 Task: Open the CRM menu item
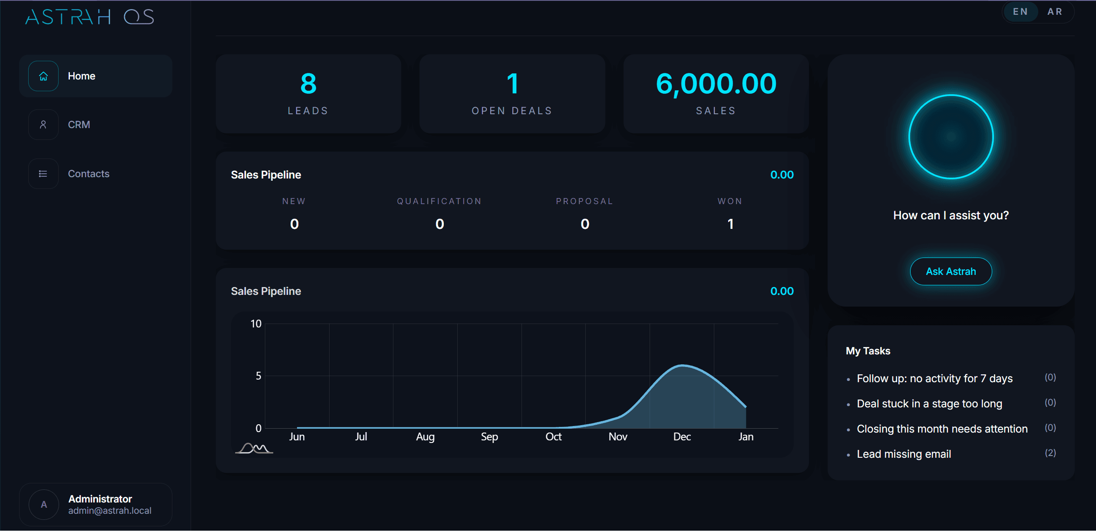[79, 125]
